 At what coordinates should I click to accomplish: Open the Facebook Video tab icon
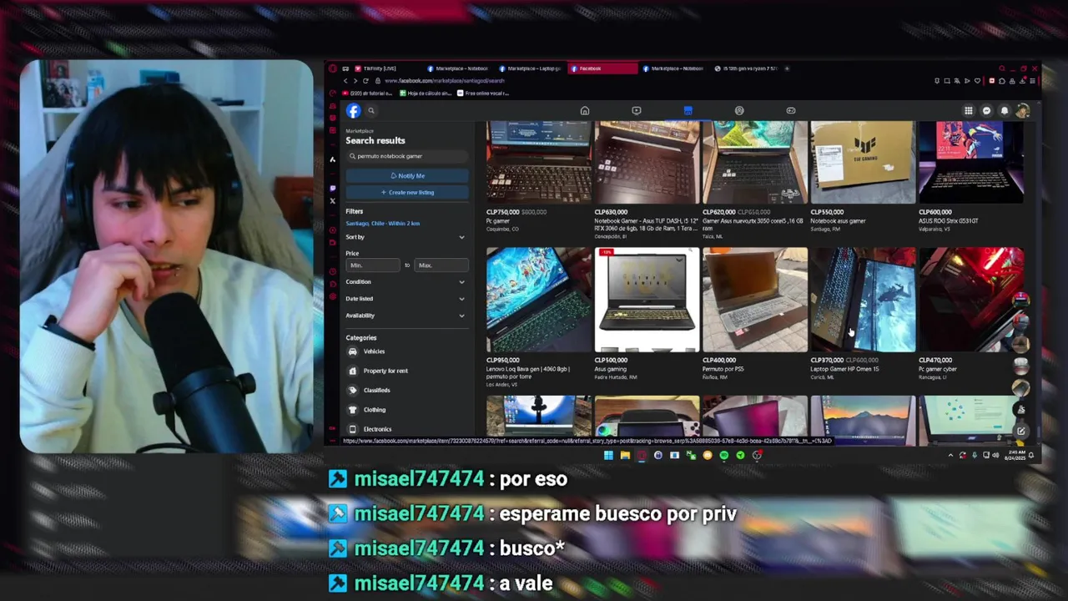point(637,110)
